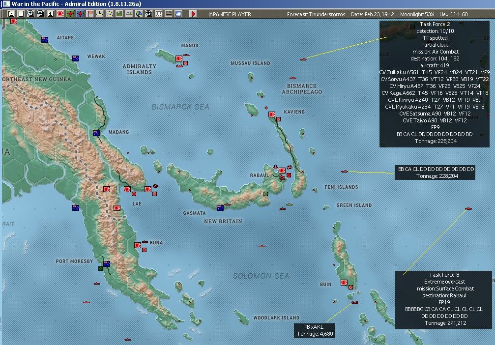This screenshot has width=495, height=345.
Task: Select the Japanese base at Buna
Action: pos(138,245)
